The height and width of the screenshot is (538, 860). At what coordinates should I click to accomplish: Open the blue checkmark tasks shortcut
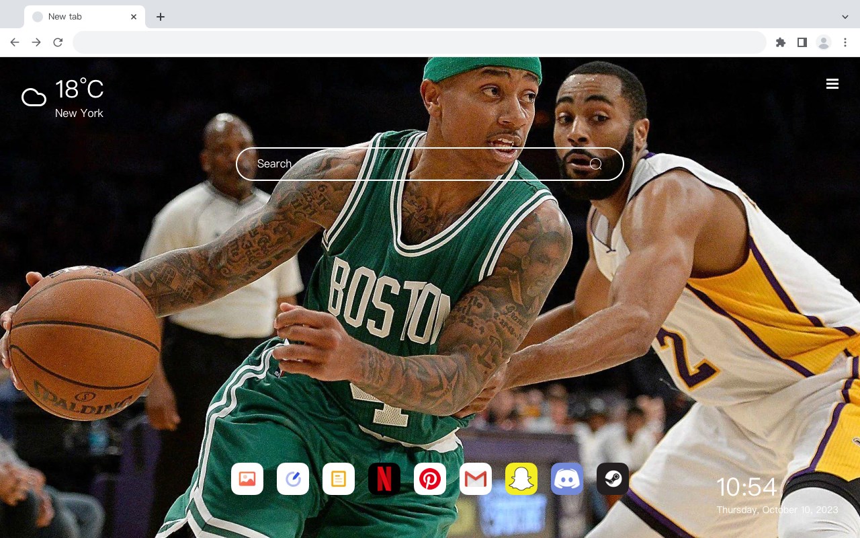tap(293, 479)
